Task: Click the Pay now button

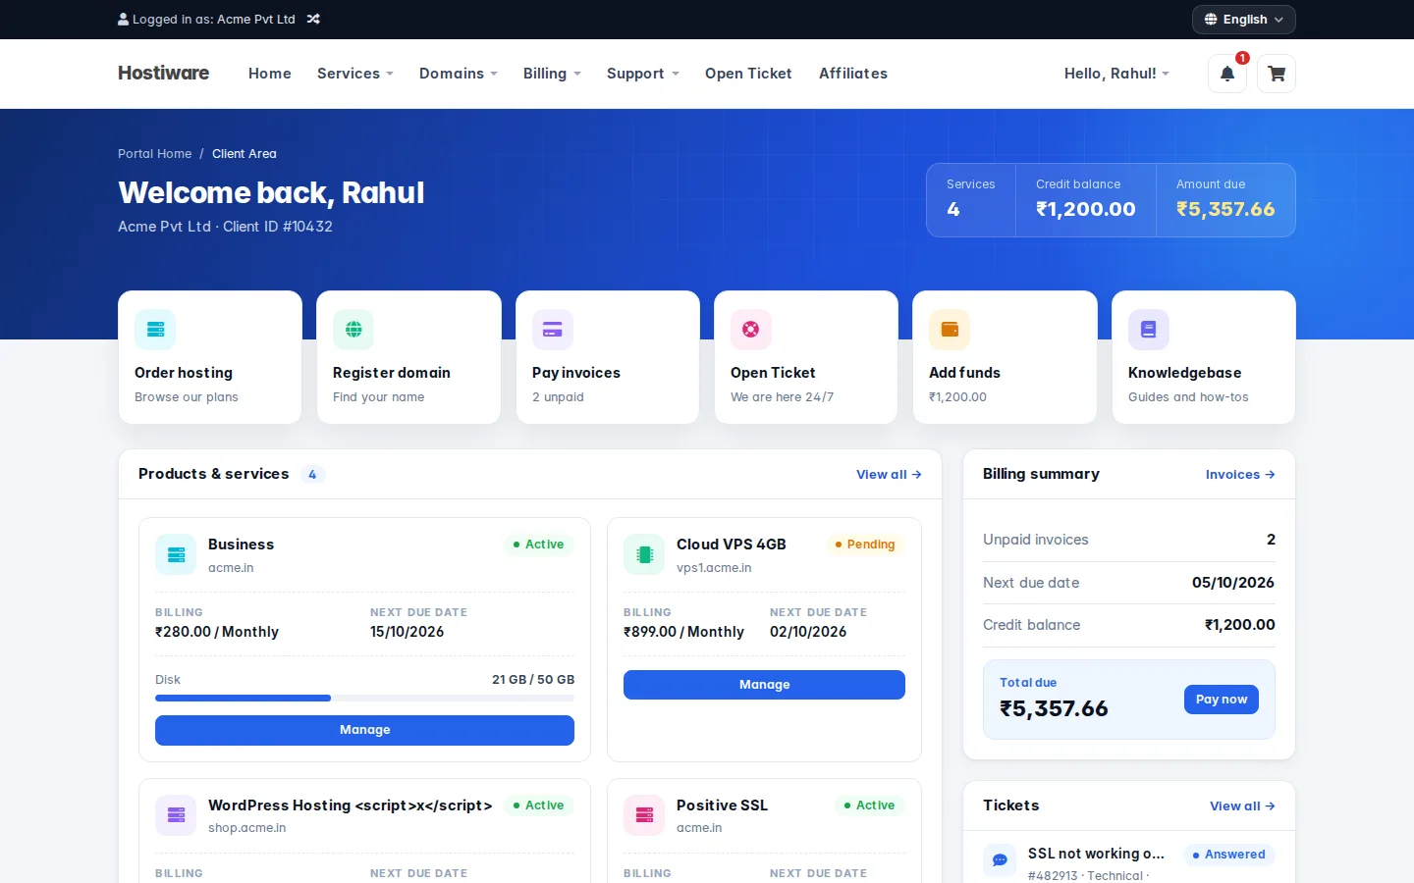Action: (x=1221, y=700)
